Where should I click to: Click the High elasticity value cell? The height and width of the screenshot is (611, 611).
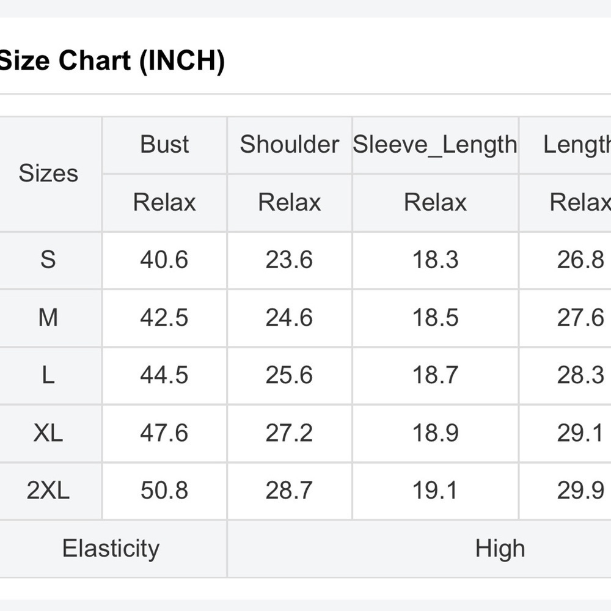tap(419, 549)
